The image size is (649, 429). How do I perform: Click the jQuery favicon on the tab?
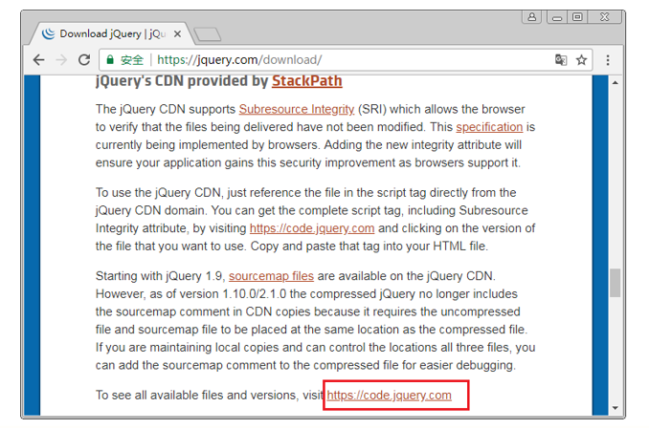pyautogui.click(x=48, y=33)
